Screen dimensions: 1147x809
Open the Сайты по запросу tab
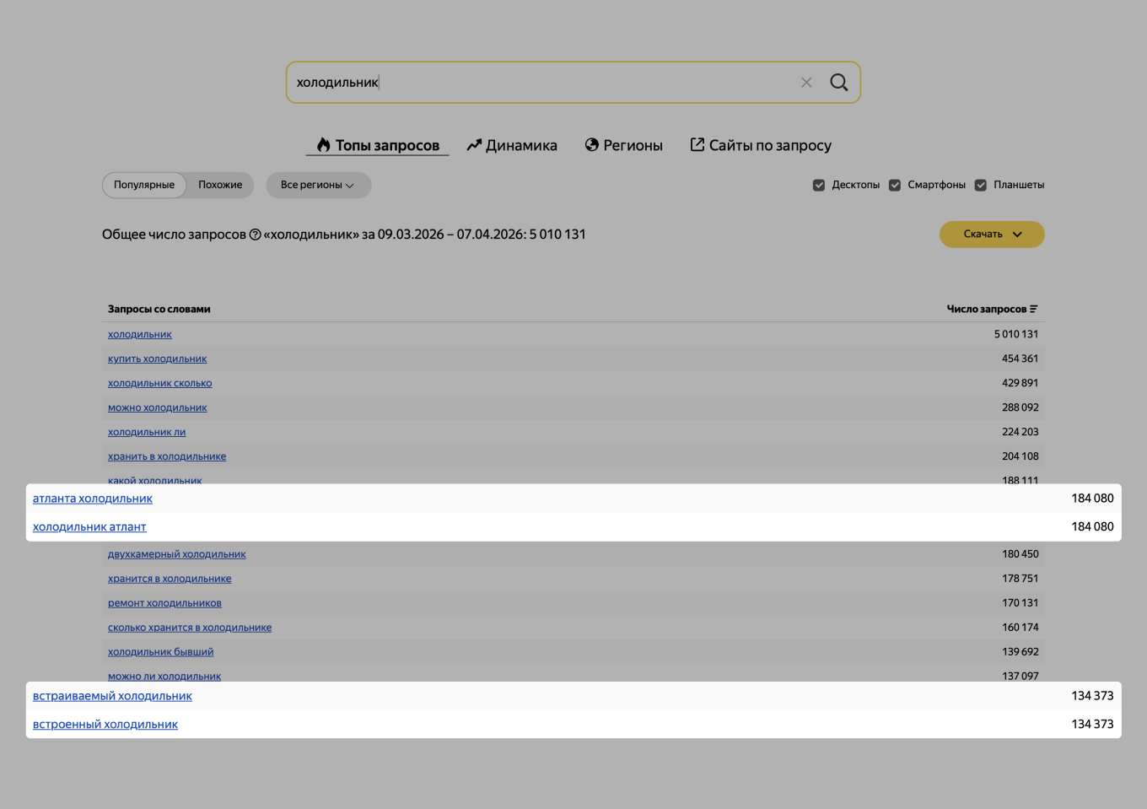pyautogui.click(x=761, y=145)
